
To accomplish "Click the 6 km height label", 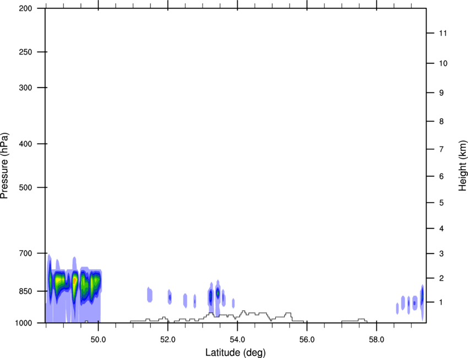I will 442,176.
